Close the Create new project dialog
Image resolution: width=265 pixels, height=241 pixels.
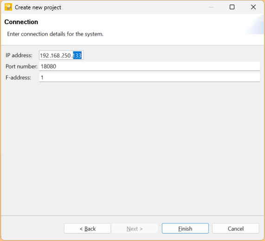[253, 7]
